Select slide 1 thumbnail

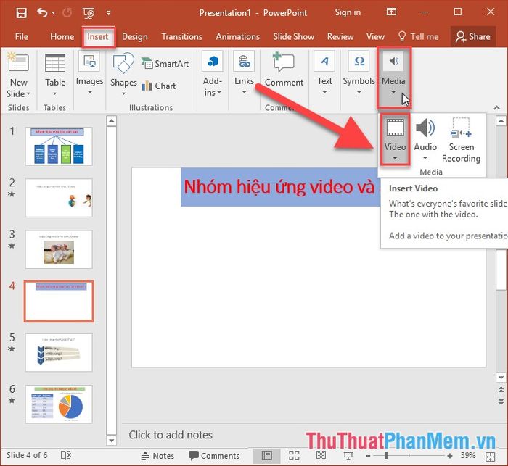[x=59, y=146]
